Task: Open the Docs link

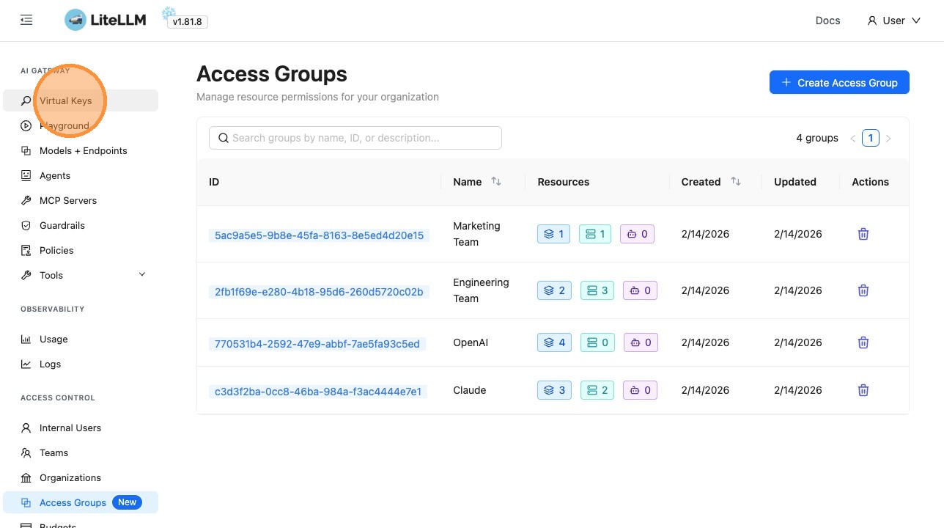Action: pyautogui.click(x=827, y=21)
